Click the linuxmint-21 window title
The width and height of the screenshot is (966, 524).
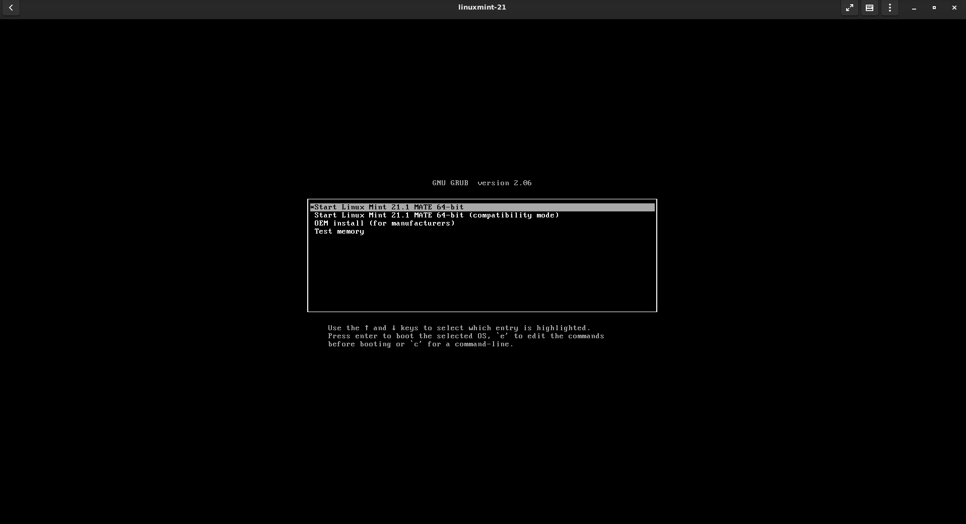482,8
